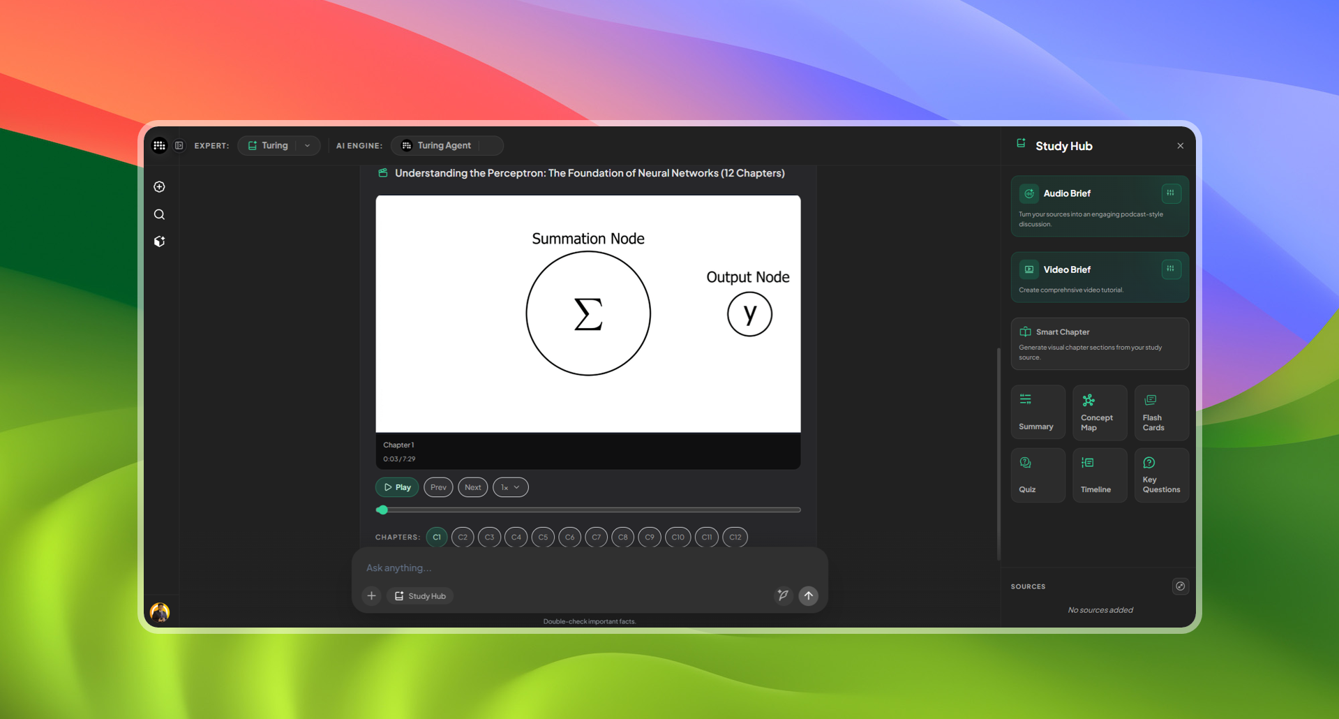Select chapter C3

(x=489, y=537)
